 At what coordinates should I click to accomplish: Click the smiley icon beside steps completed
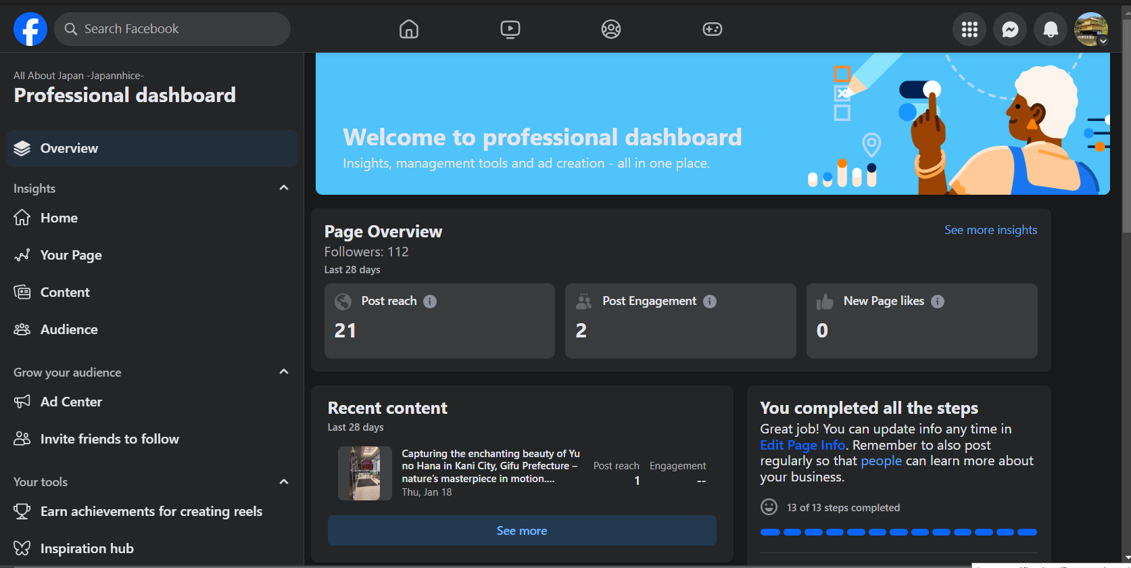769,507
